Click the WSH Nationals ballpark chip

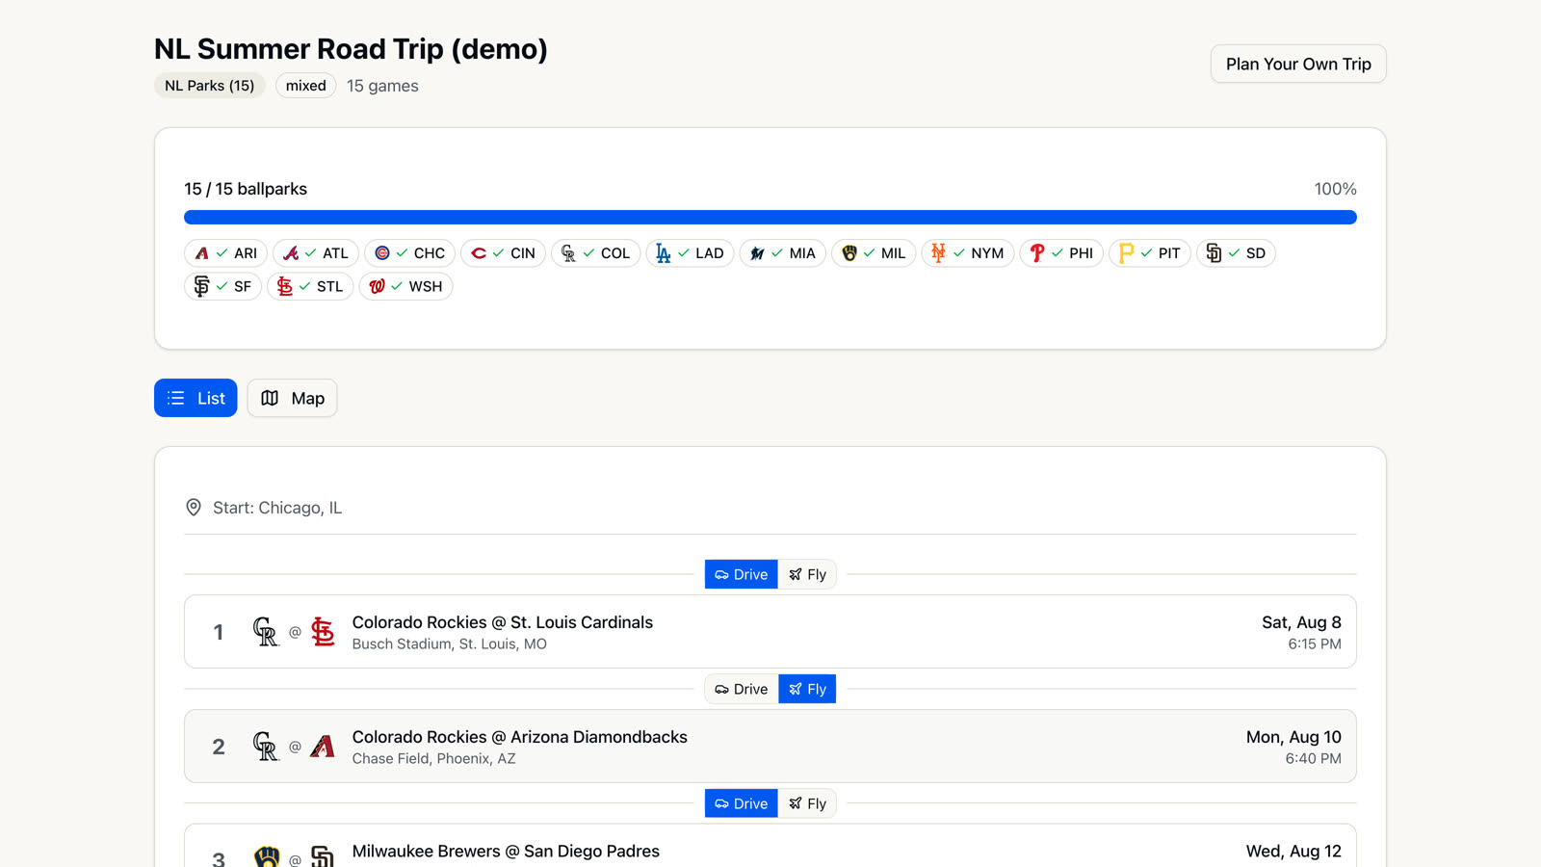coord(405,286)
